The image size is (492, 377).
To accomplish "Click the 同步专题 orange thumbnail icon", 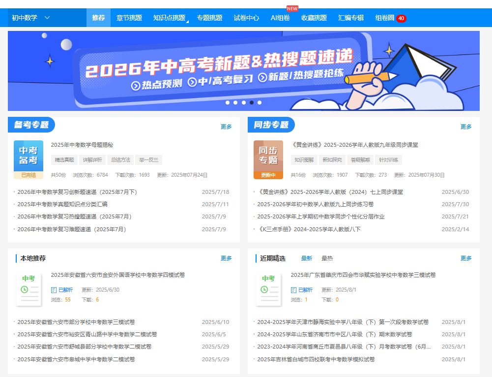I will tap(268, 156).
